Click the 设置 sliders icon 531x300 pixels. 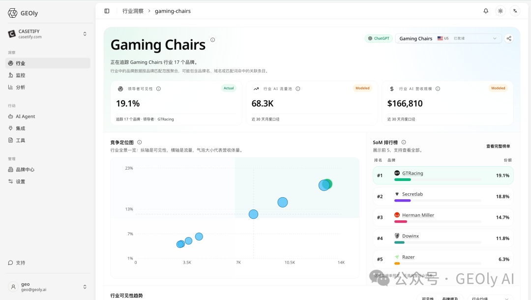click(x=10, y=181)
